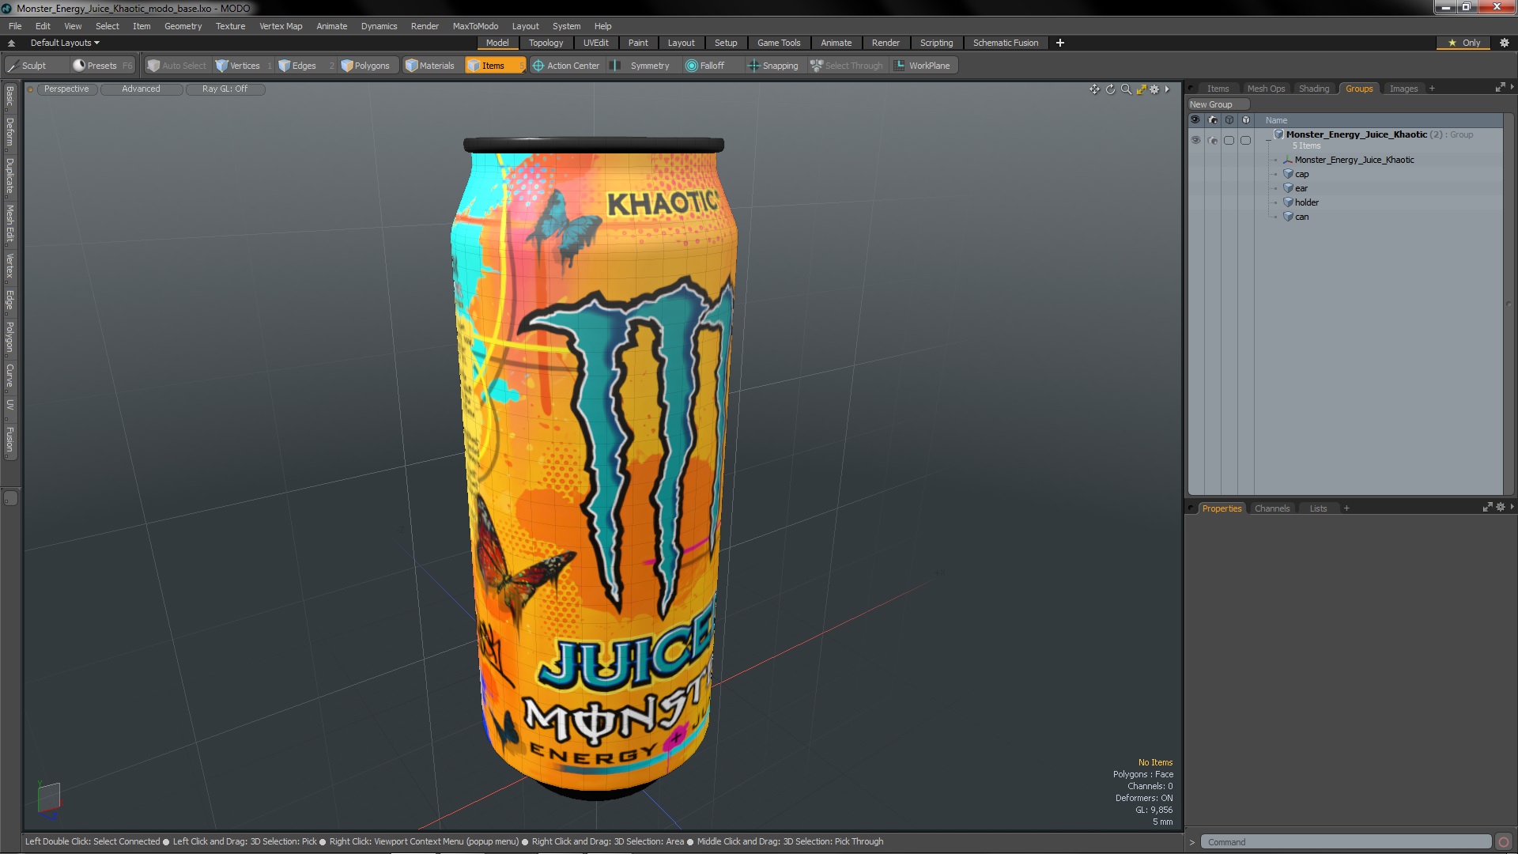The image size is (1518, 854).
Task: Open Groups panel arrow menu at right
Action: pyautogui.click(x=1512, y=87)
